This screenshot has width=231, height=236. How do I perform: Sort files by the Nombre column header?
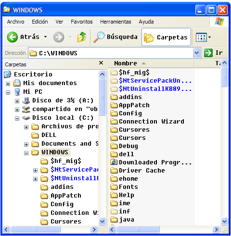point(151,63)
